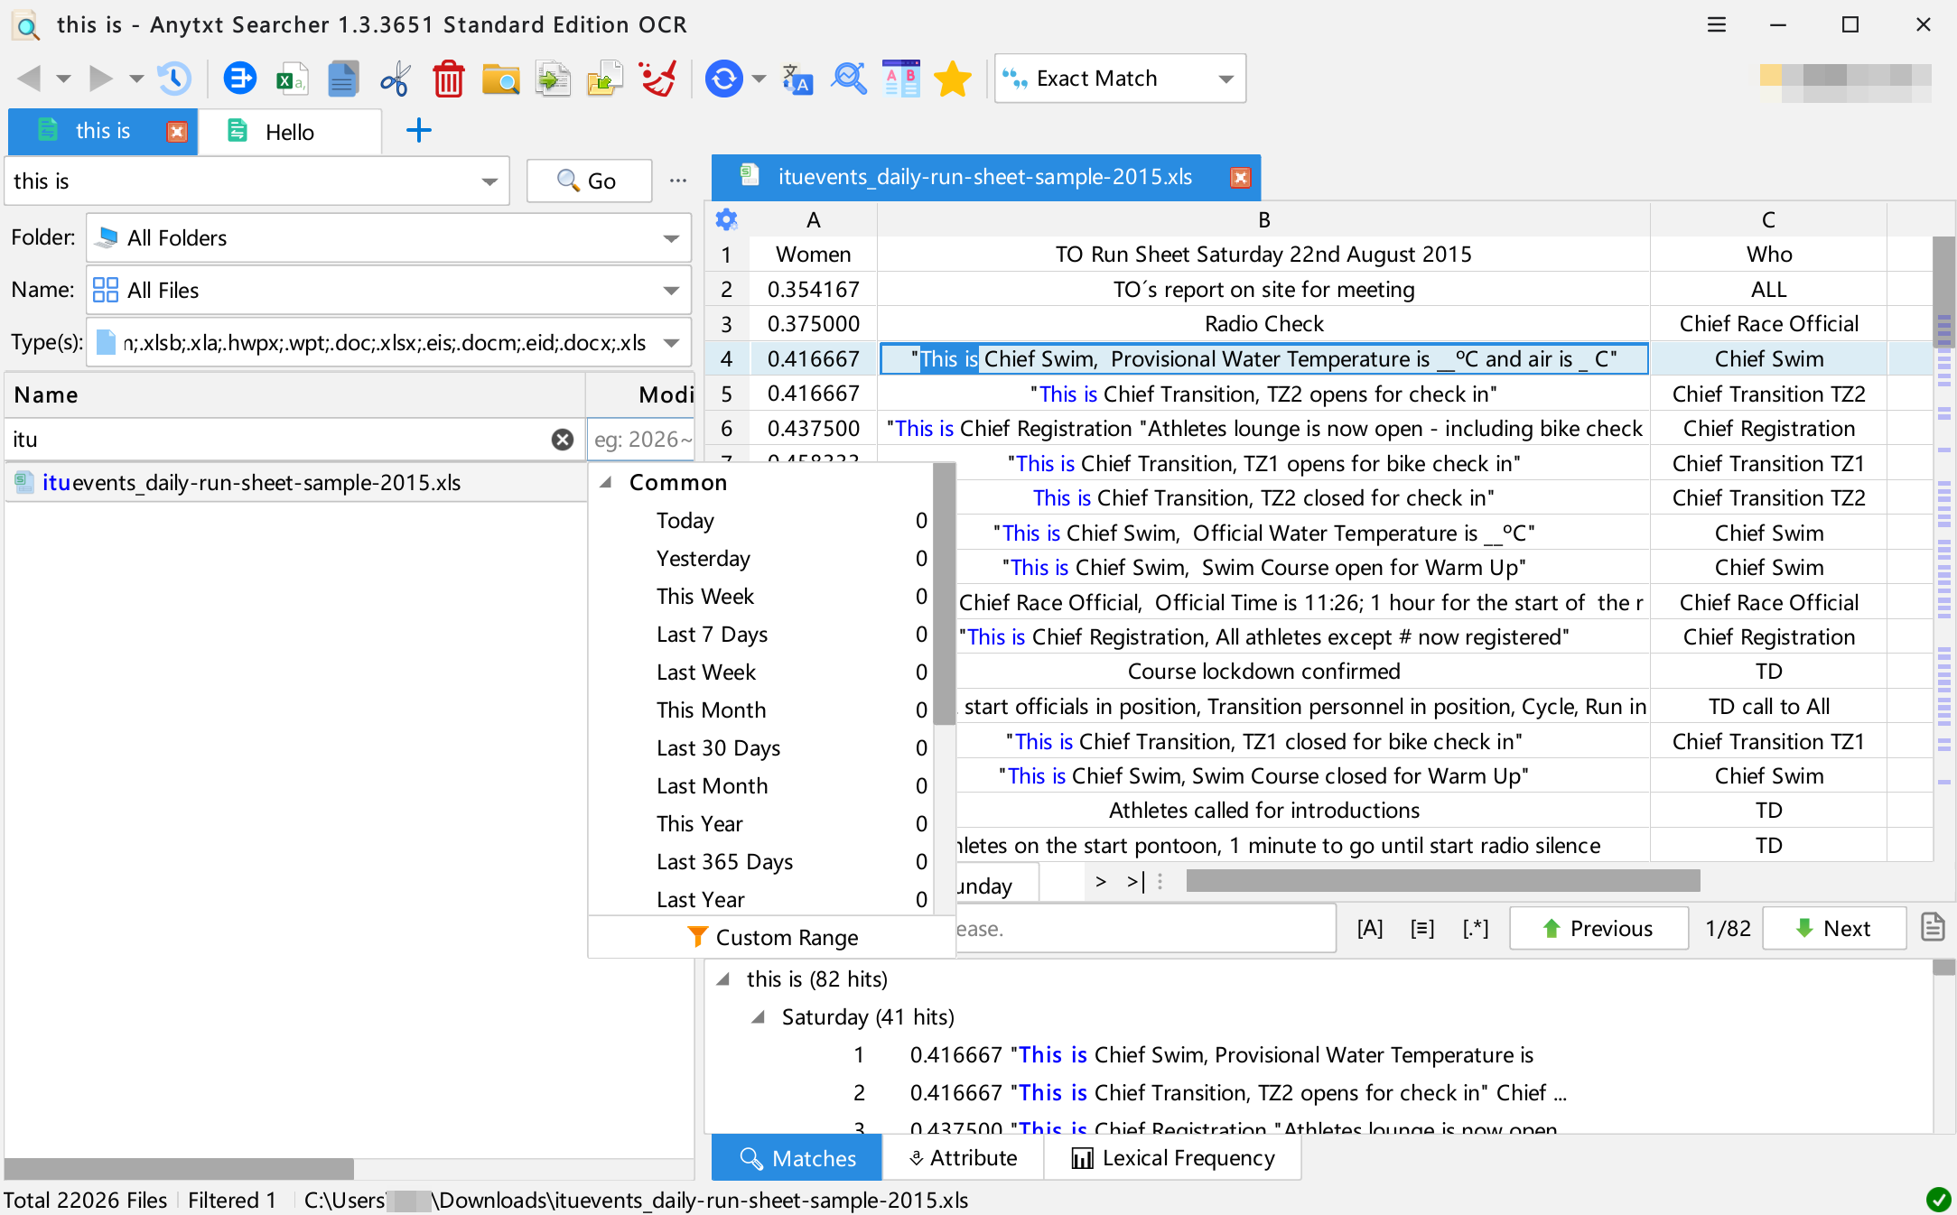1957x1215 pixels.
Task: Click the red trash delete icon
Action: (448, 79)
